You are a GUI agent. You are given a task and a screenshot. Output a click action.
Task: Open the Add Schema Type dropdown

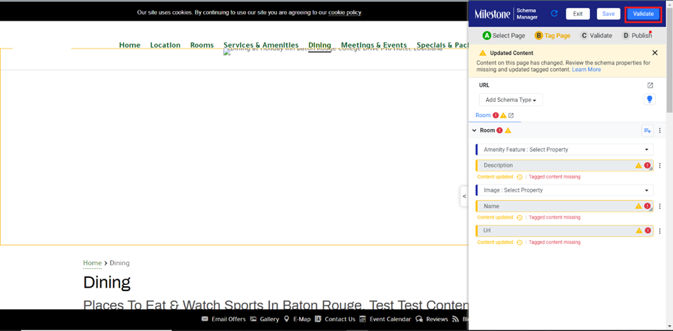(x=511, y=100)
